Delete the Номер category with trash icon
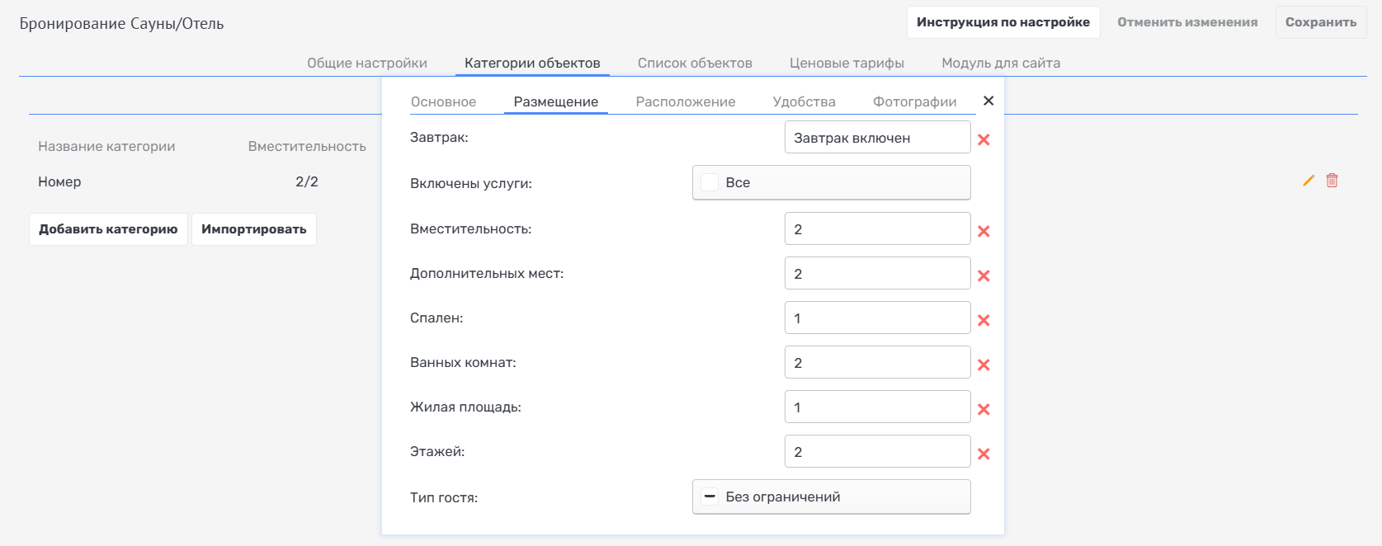 (1332, 181)
